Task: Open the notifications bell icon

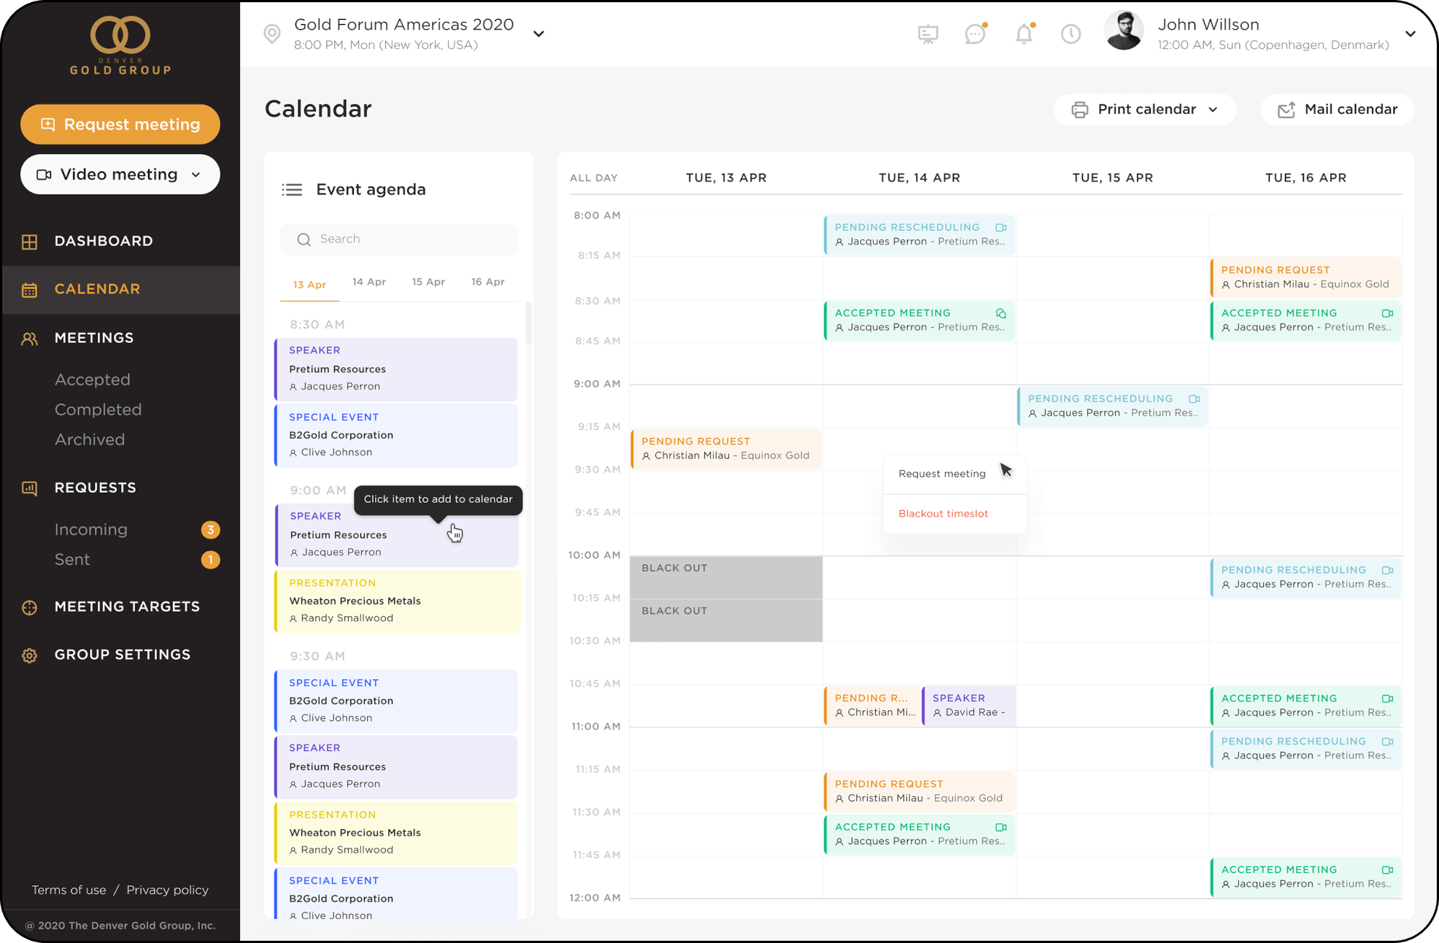Action: tap(1025, 34)
